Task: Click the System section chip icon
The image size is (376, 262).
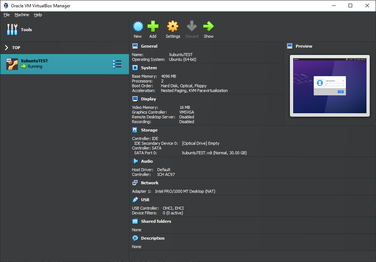Action: [135, 68]
